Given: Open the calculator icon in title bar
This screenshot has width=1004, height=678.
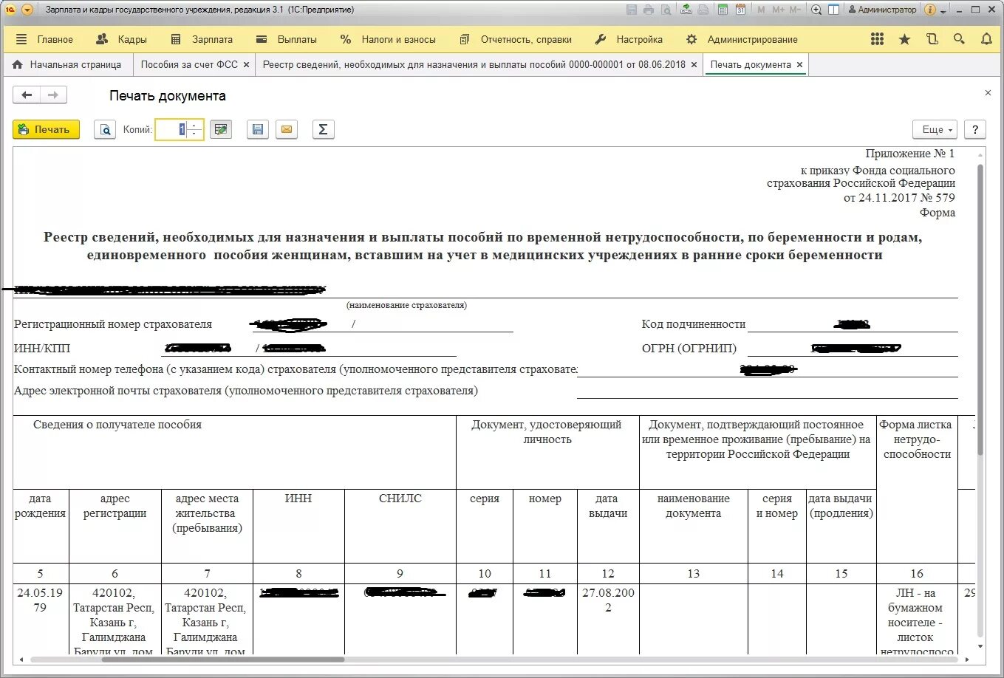Looking at the screenshot, I should (705, 10).
